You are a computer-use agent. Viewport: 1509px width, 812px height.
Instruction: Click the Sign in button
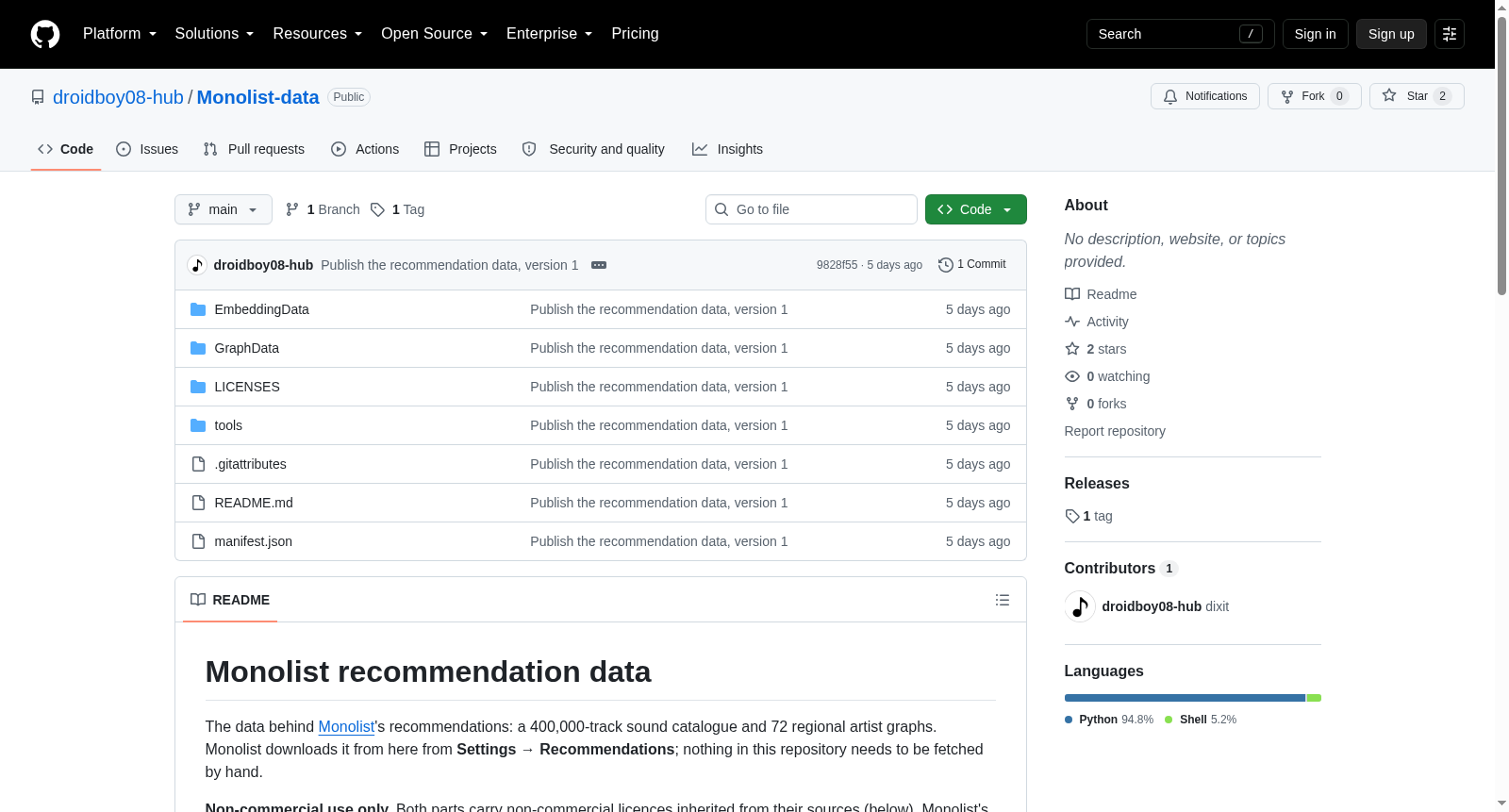tap(1316, 34)
